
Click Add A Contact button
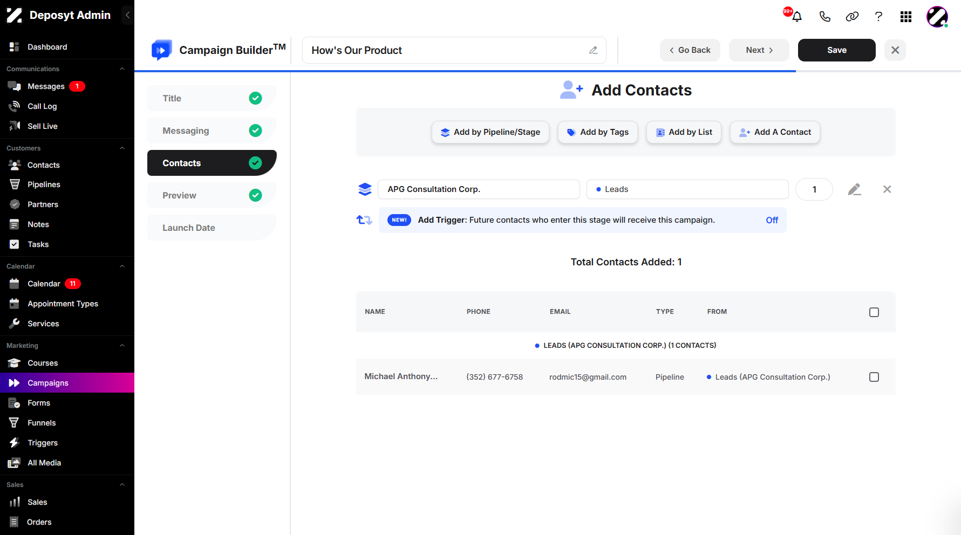775,132
